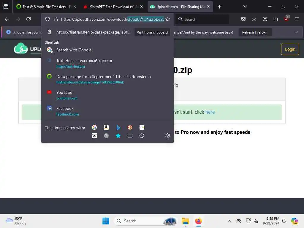Search this time with Wikipedia
Screen dimensions: 304x228
(94, 136)
